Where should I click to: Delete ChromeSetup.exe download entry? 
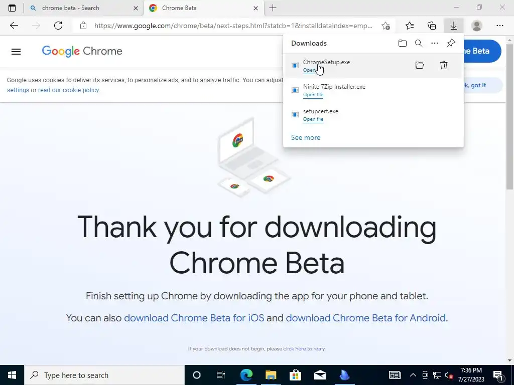tap(444, 65)
